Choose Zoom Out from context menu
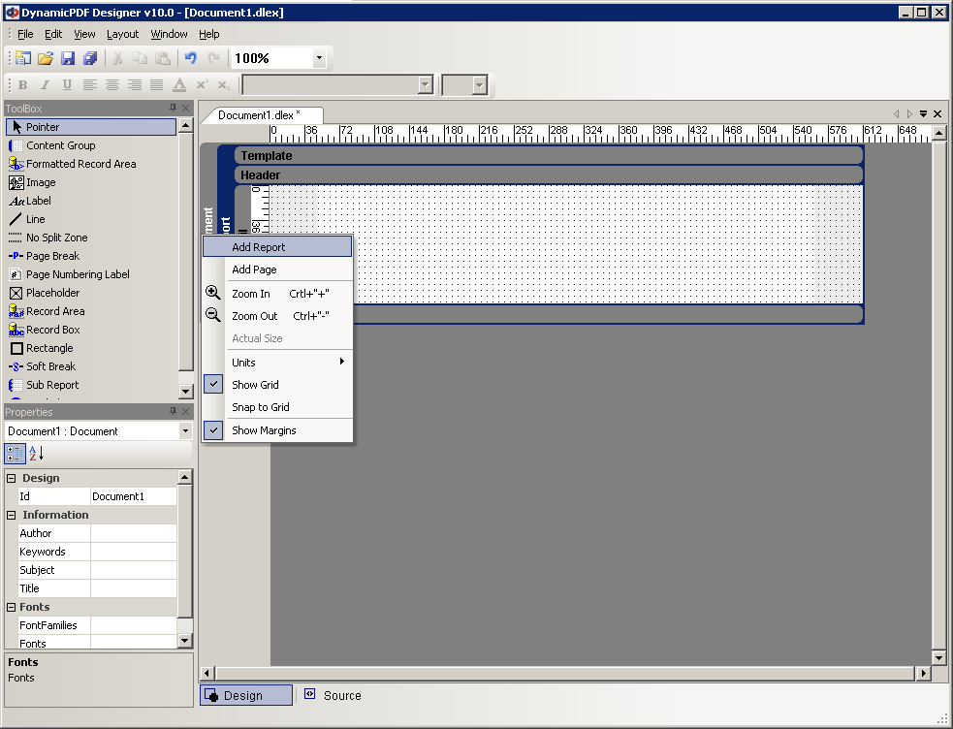This screenshot has width=953, height=729. pyautogui.click(x=277, y=316)
